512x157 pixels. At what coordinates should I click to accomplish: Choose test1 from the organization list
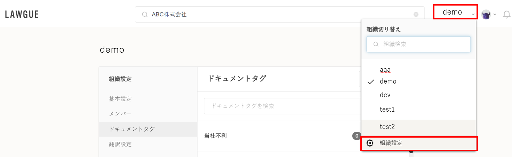tap(387, 110)
